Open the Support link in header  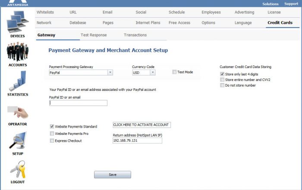pyautogui.click(x=291, y=4)
